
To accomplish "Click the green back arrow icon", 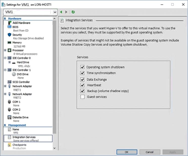I will [x=61, y=12].
